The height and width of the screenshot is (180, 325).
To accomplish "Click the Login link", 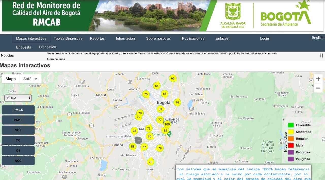I will point(264,38).
